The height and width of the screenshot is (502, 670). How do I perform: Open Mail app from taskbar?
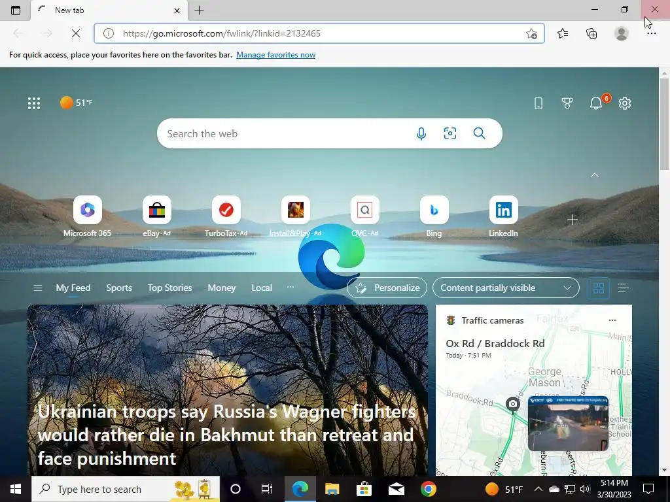tap(396, 489)
